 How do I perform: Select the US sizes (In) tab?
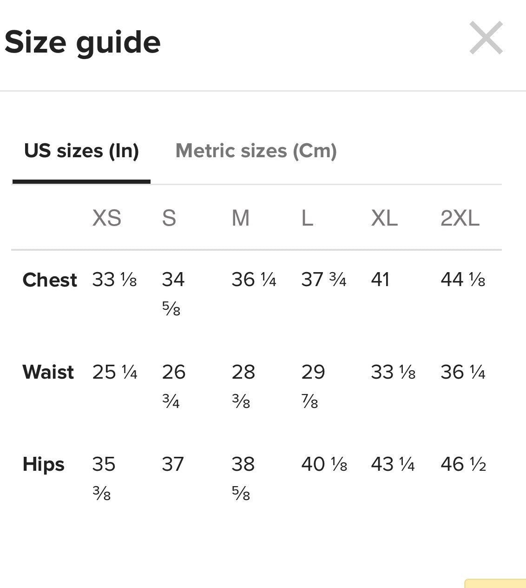(81, 151)
